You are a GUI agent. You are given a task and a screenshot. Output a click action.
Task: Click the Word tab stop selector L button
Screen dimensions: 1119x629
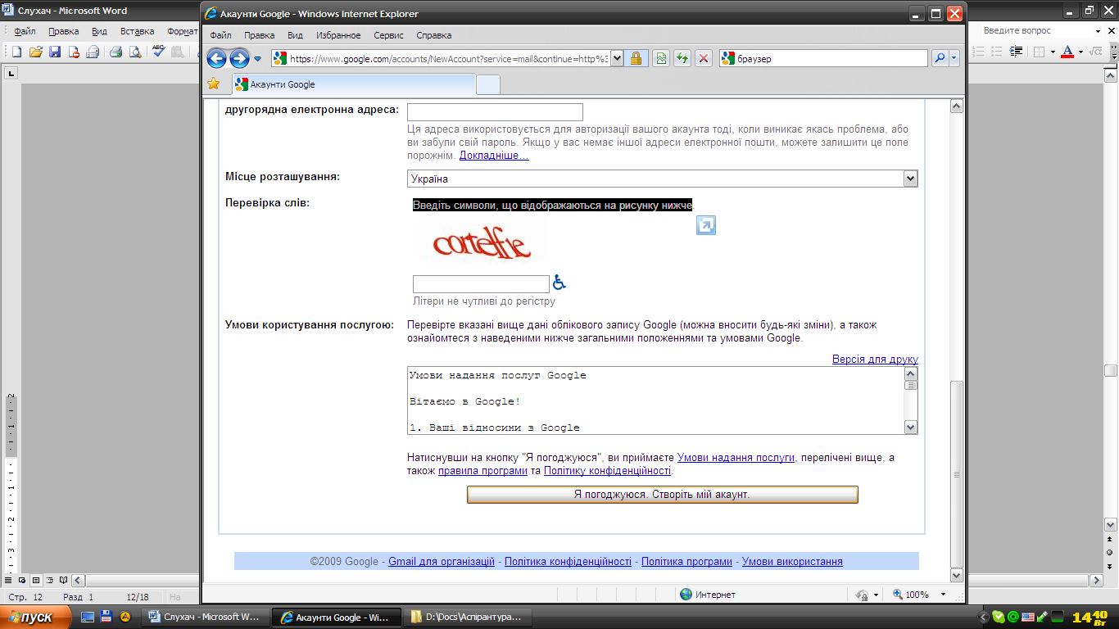click(x=11, y=74)
